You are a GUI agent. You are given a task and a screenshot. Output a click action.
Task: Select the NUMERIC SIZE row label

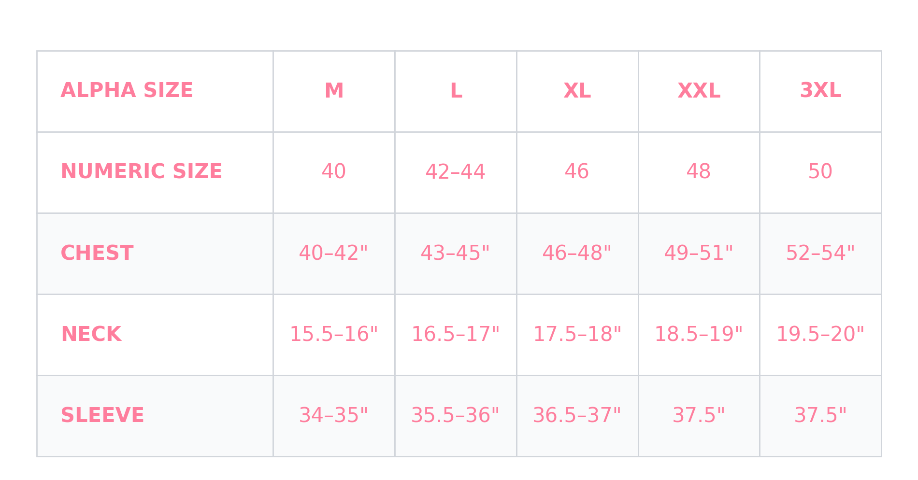(141, 172)
